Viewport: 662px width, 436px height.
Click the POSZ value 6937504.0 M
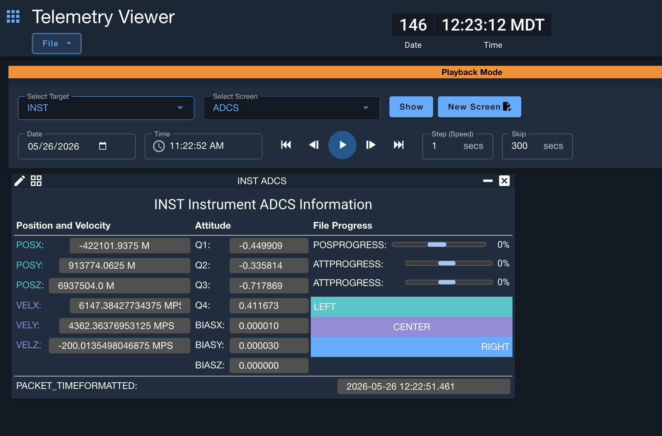(x=119, y=286)
